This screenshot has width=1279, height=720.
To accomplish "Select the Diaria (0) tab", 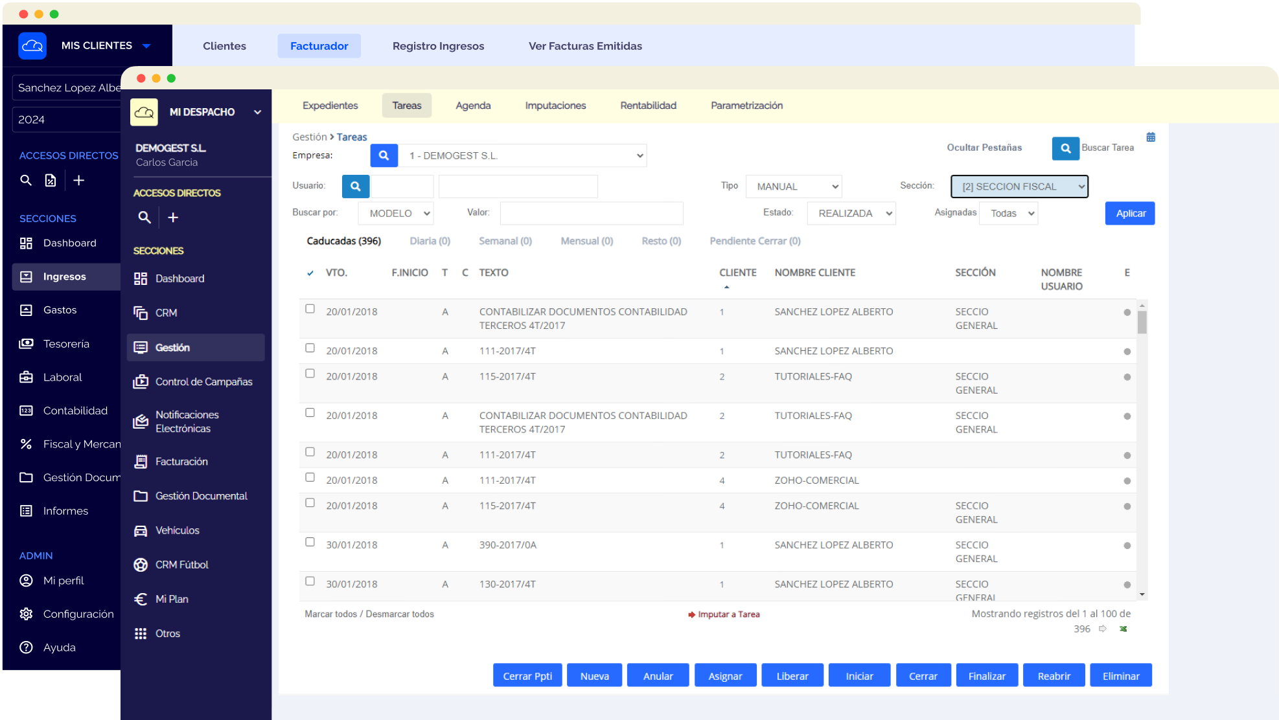I will [x=430, y=241].
